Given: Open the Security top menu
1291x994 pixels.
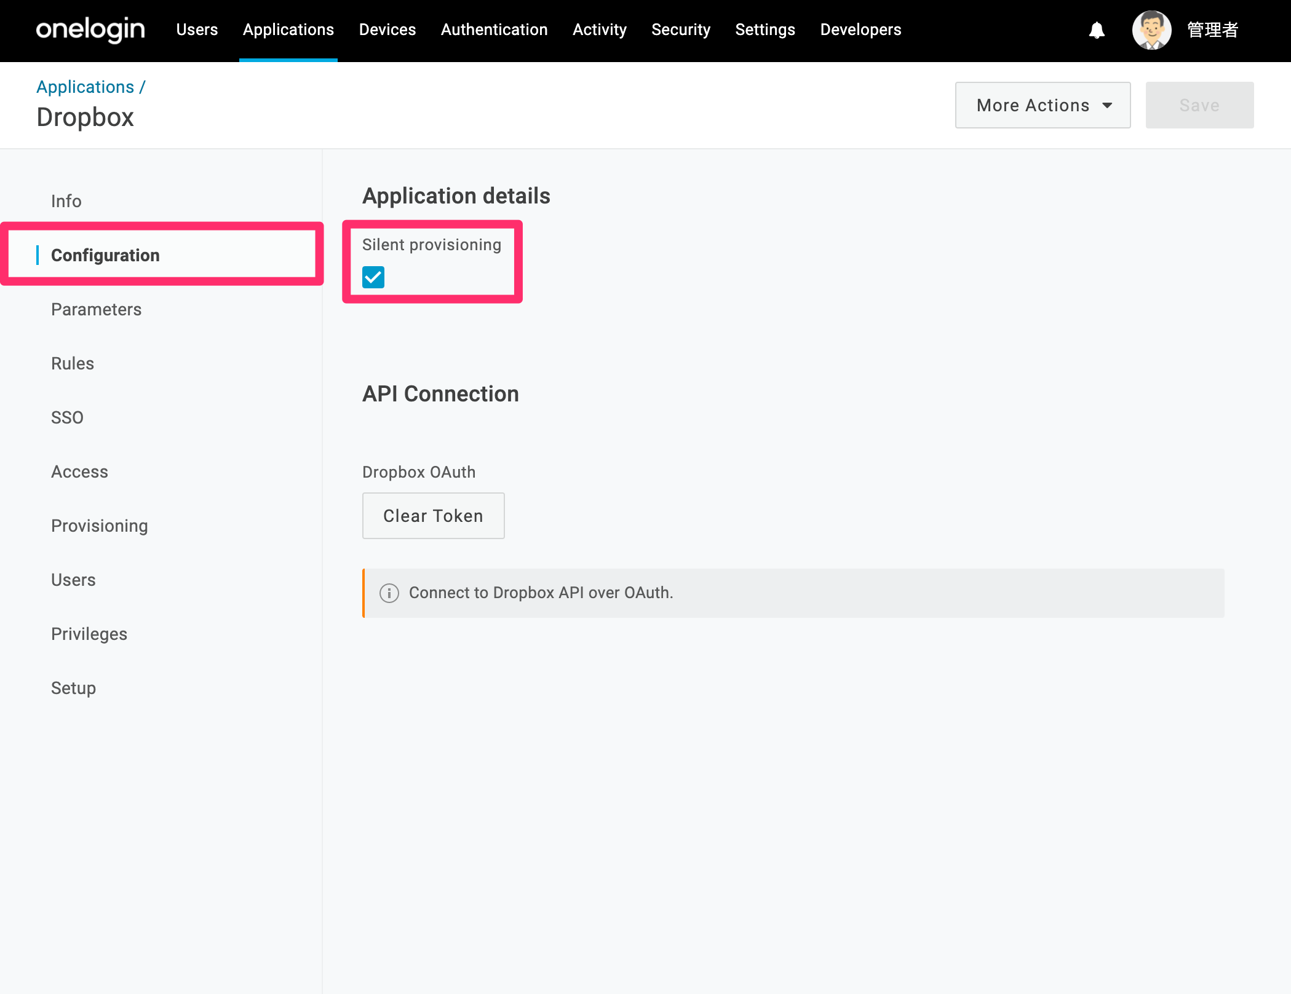Looking at the screenshot, I should click(680, 30).
